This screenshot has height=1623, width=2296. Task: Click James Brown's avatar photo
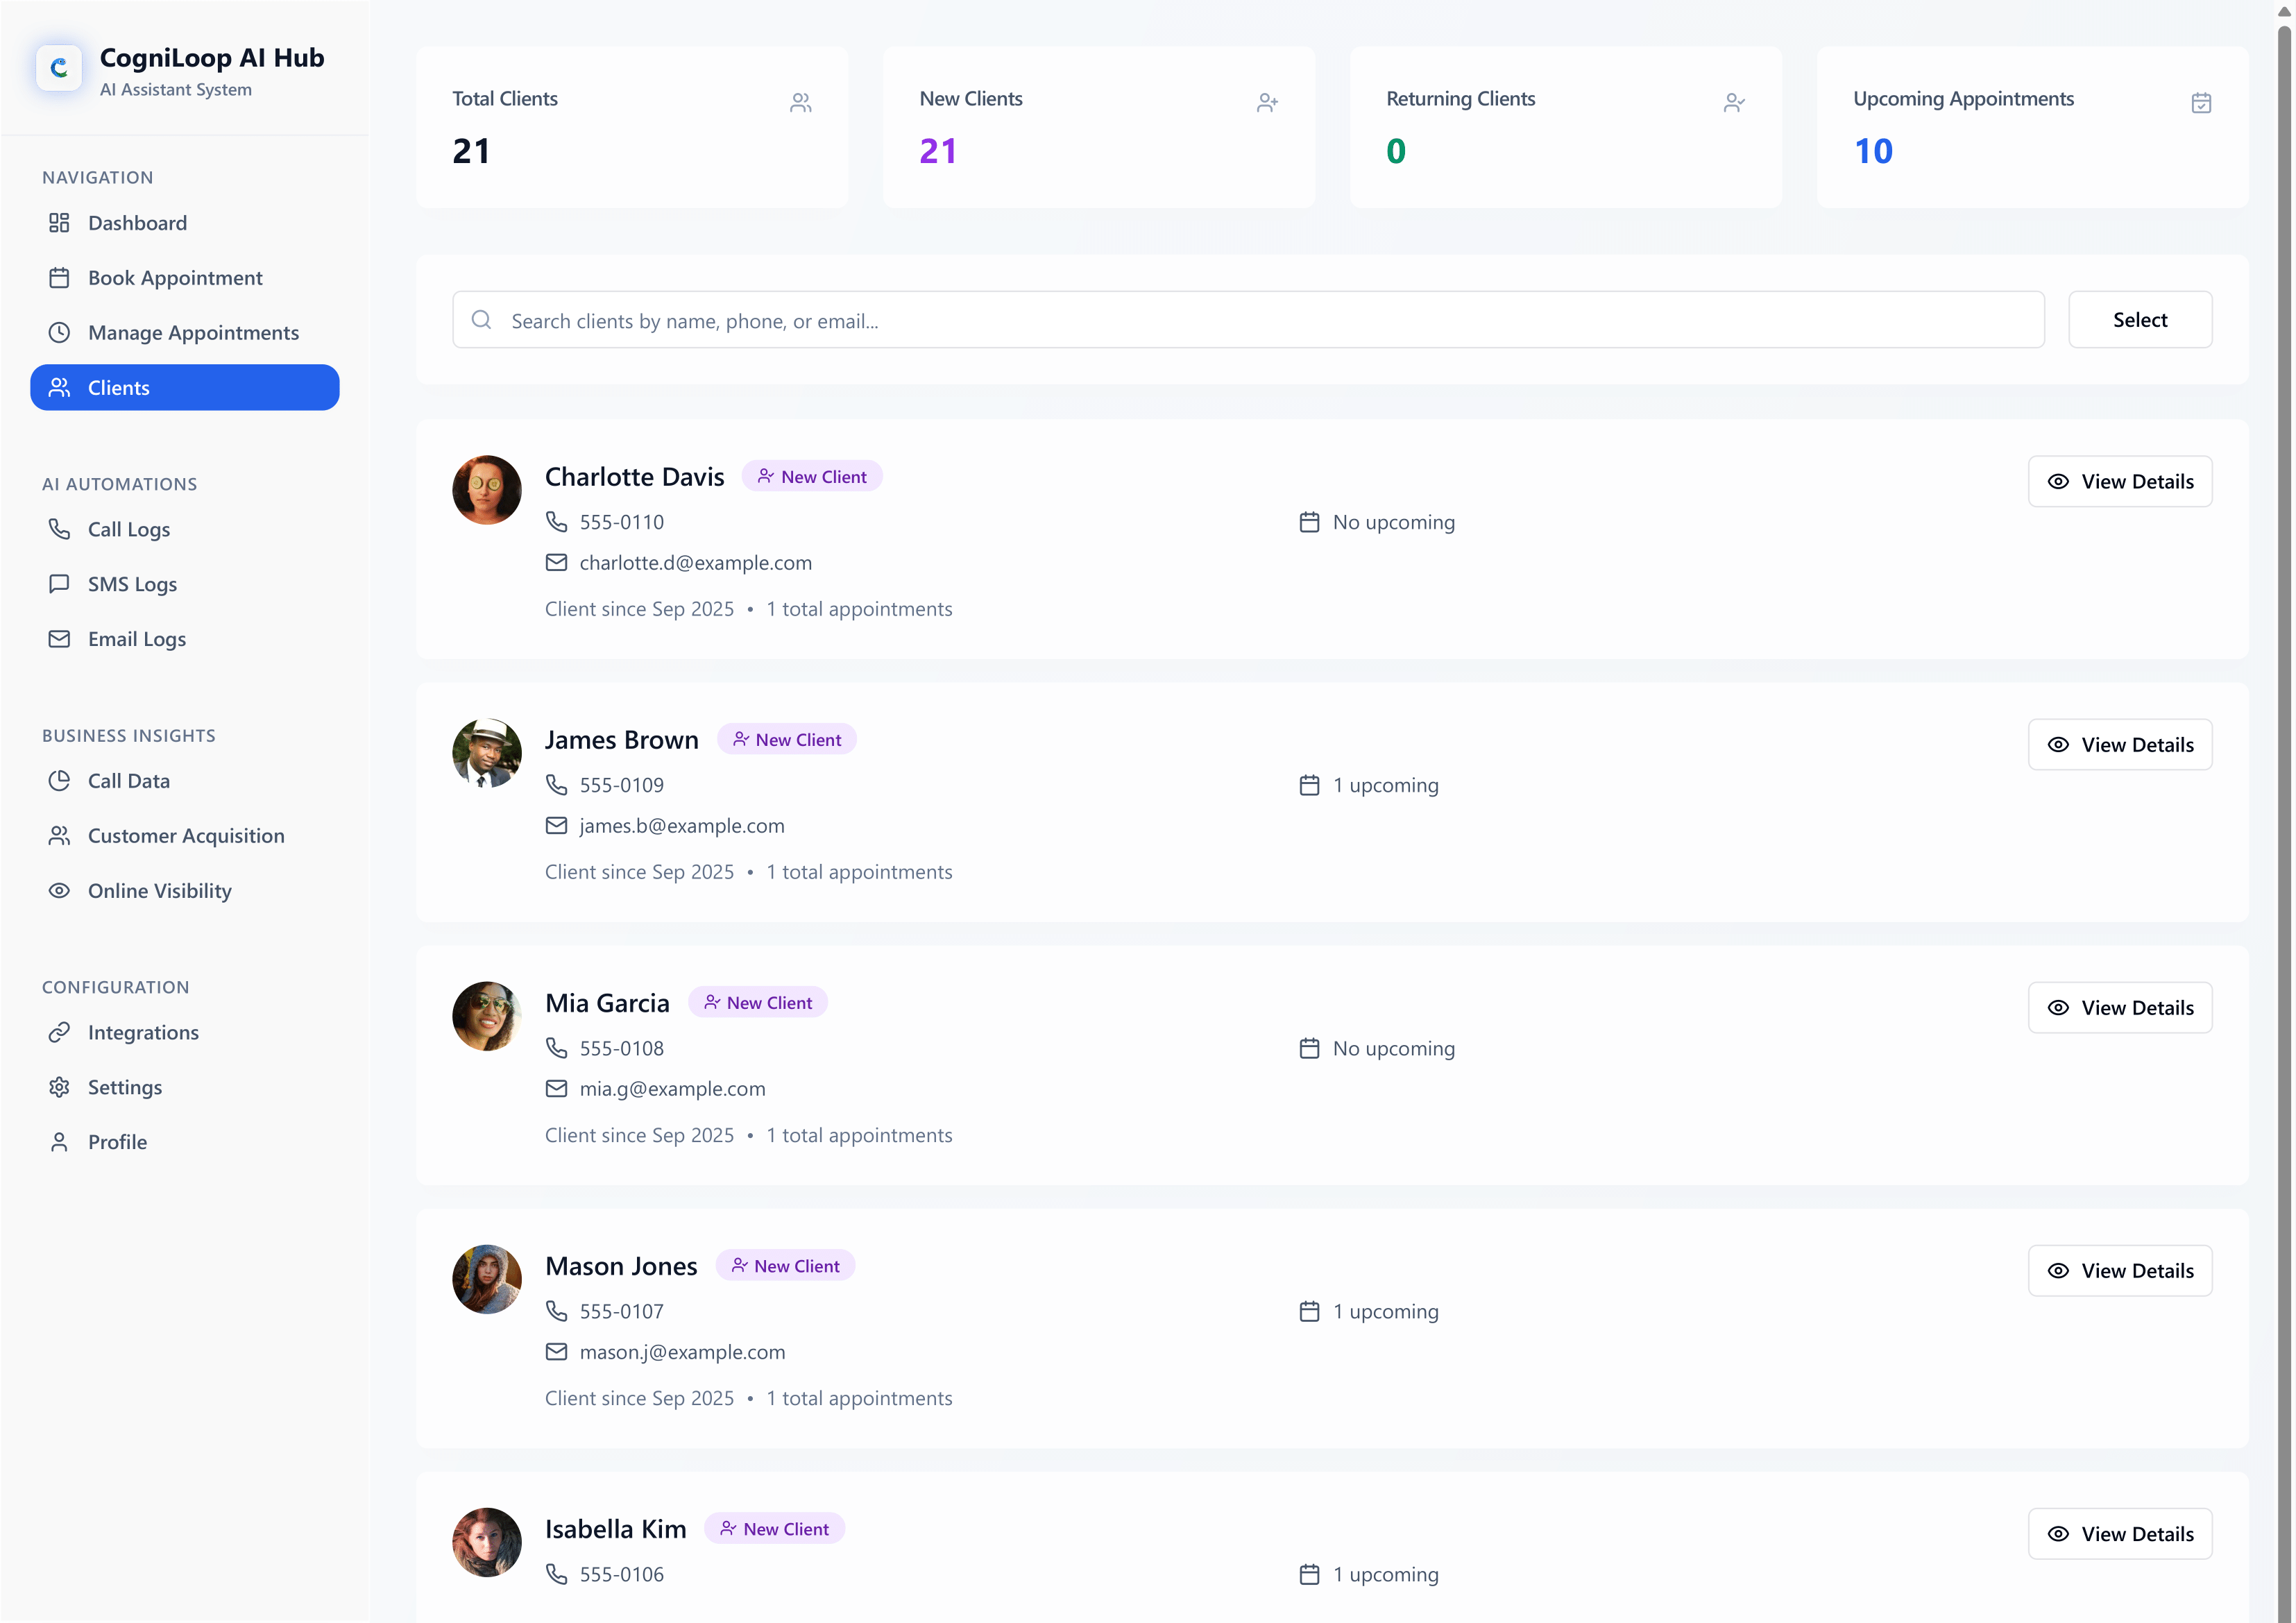pos(487,753)
